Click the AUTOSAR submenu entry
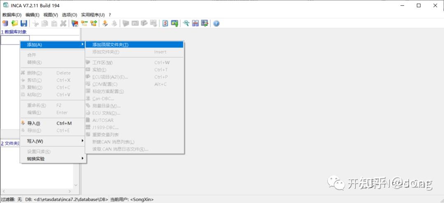 pyautogui.click(x=134, y=120)
